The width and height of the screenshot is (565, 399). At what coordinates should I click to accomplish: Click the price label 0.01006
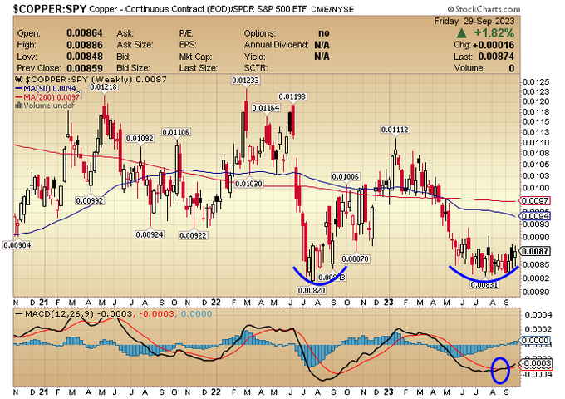(346, 176)
